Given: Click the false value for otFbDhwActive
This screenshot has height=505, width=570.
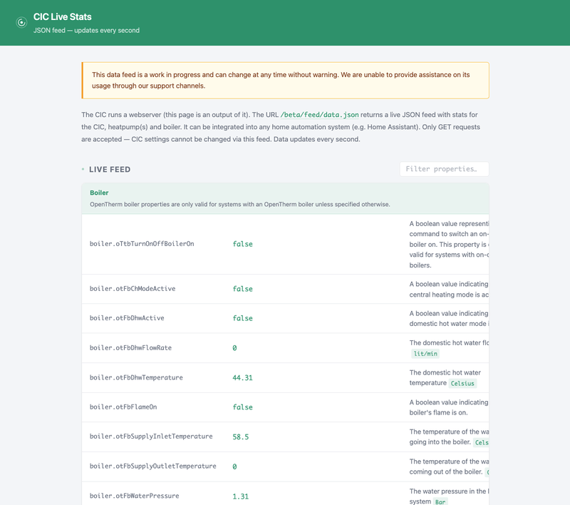Looking at the screenshot, I should 242,318.
